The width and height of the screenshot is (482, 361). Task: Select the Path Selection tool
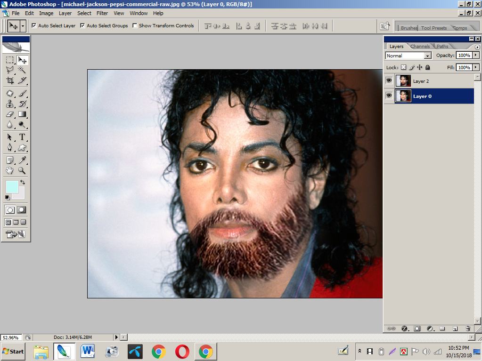click(x=10, y=137)
